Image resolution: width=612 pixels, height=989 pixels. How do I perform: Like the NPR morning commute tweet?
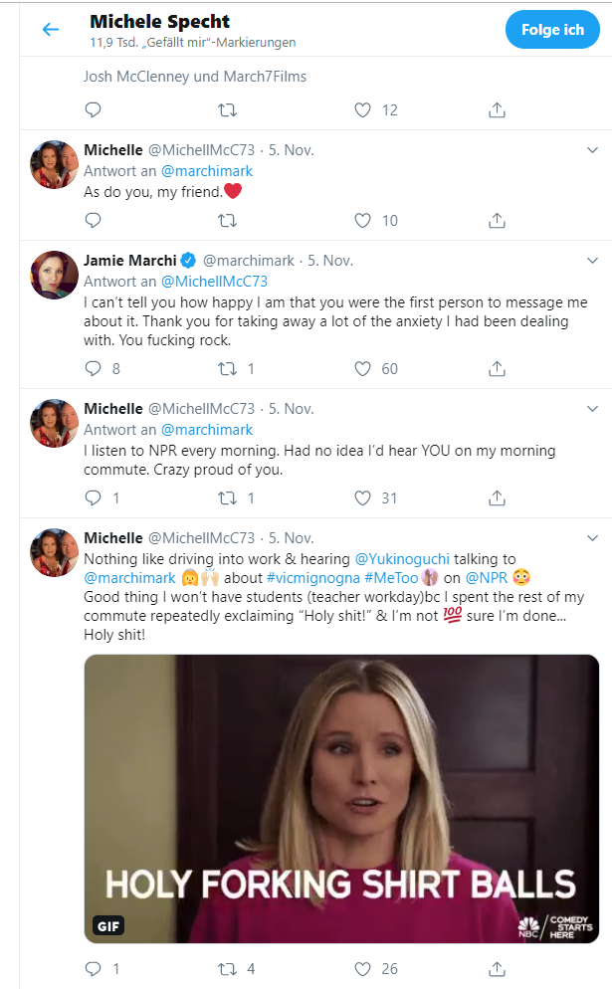click(x=362, y=498)
